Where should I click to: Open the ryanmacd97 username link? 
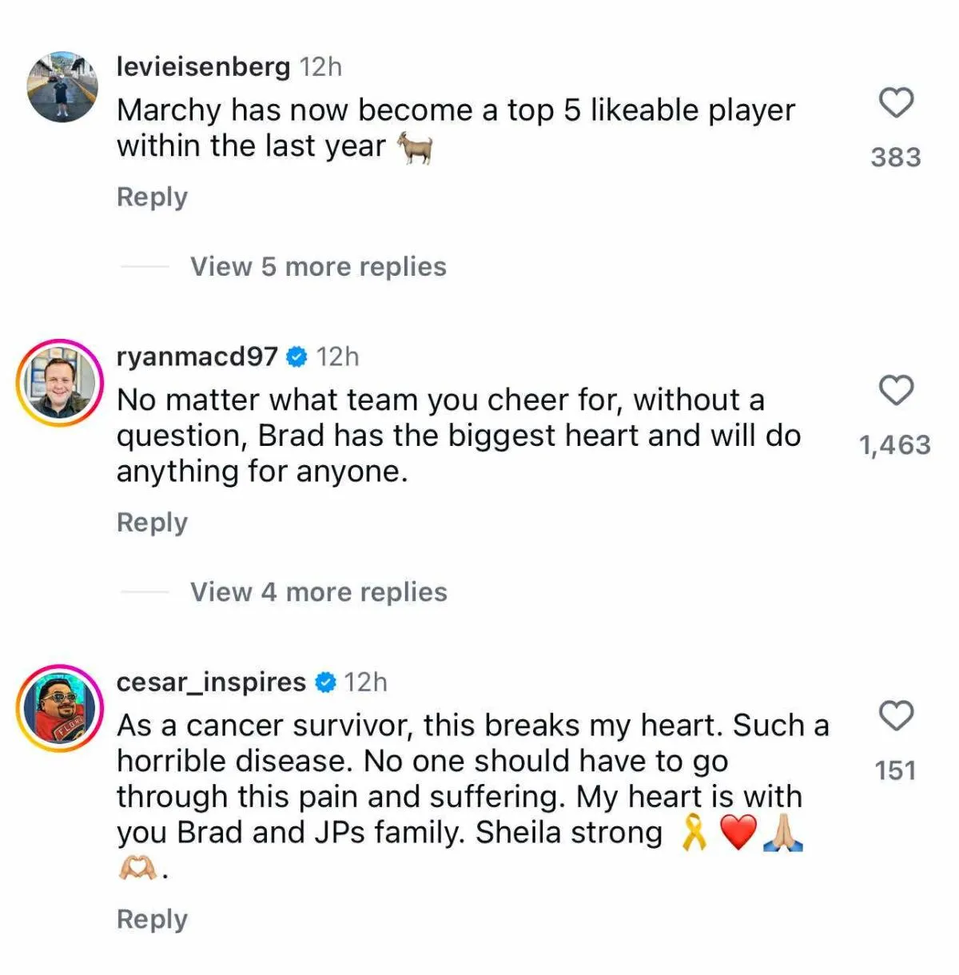click(197, 356)
